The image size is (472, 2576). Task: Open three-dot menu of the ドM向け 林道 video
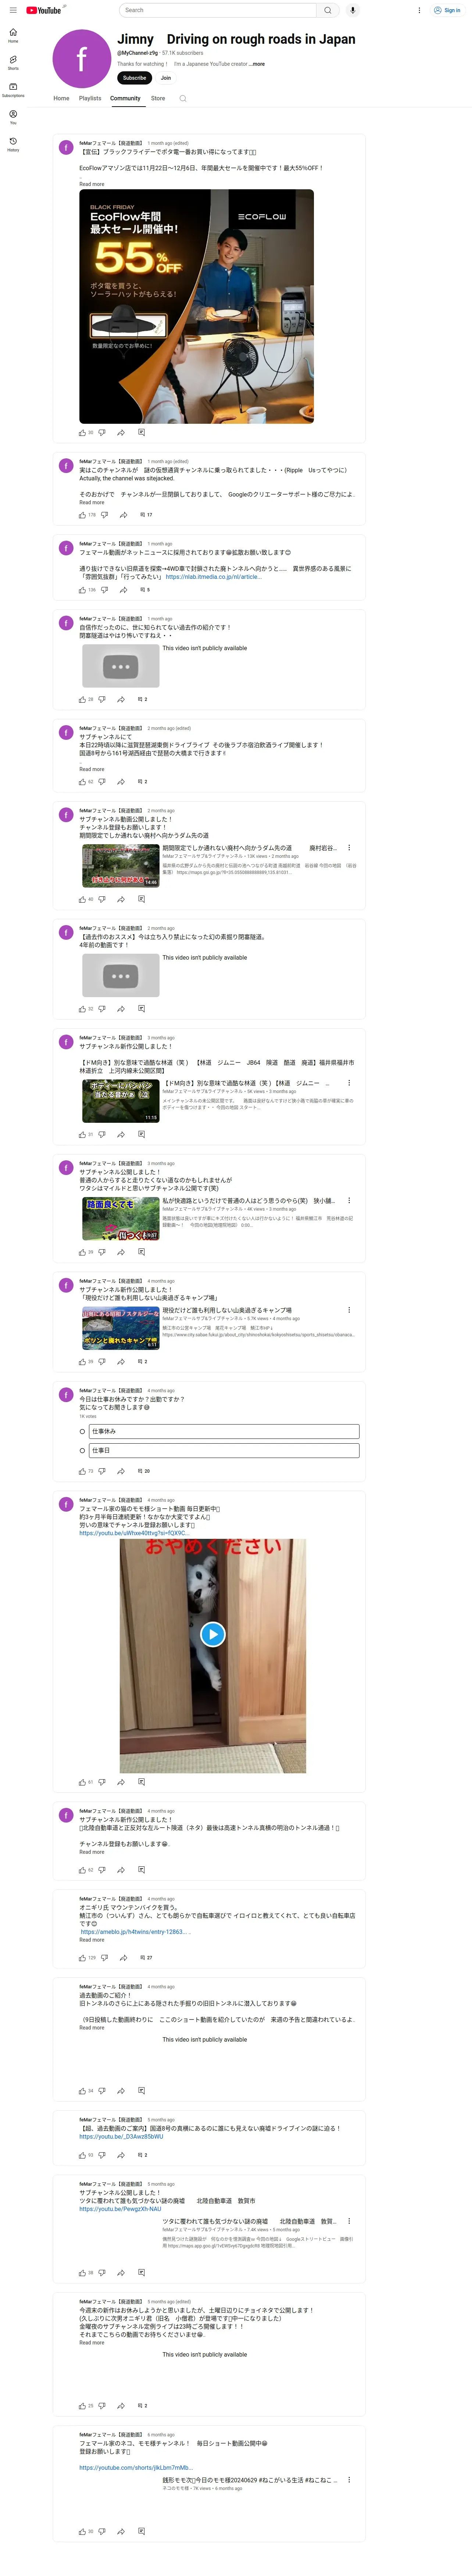349,1083
